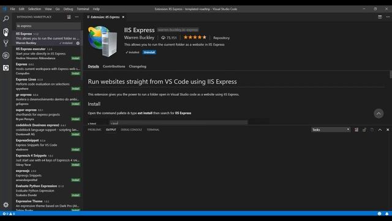
Task: Toggle output scroll lock icon
Action: (x=364, y=130)
